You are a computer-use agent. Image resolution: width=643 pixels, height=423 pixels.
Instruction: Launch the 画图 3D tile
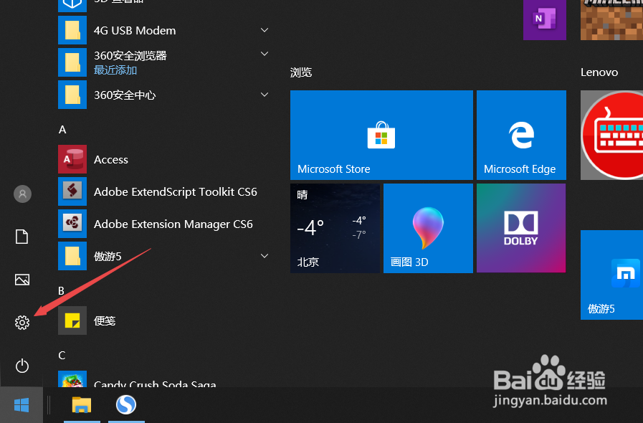[x=428, y=228]
